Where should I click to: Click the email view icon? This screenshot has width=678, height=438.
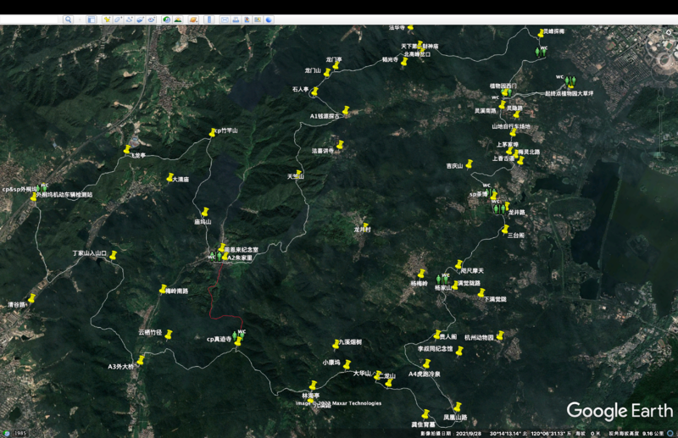tap(225, 19)
